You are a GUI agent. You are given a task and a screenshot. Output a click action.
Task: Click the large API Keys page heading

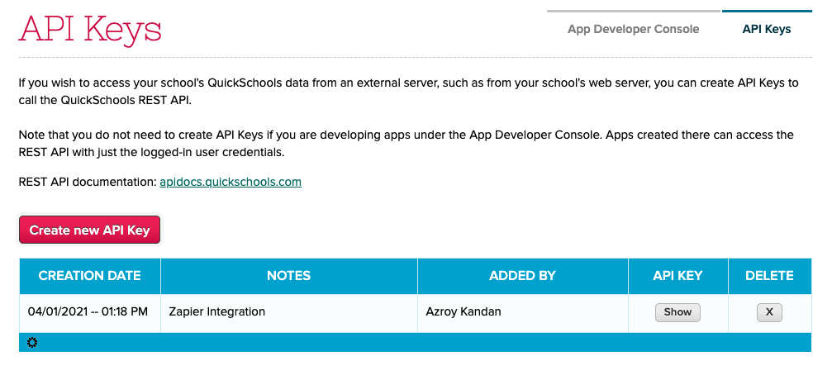90,29
